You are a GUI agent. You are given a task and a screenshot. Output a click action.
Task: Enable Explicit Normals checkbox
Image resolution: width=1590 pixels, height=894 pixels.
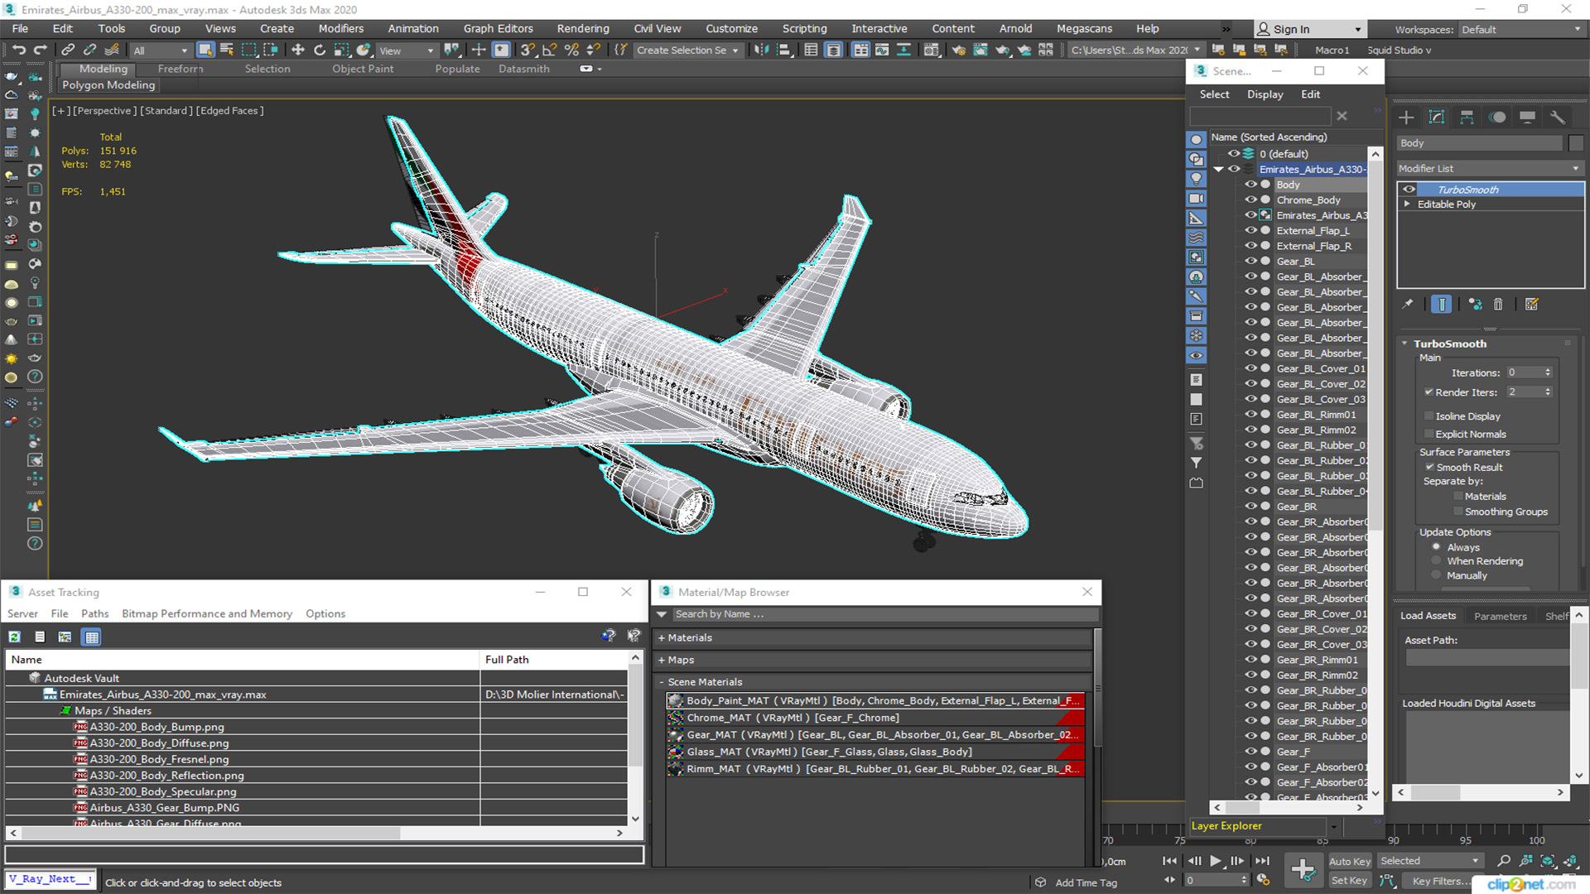click(x=1429, y=434)
